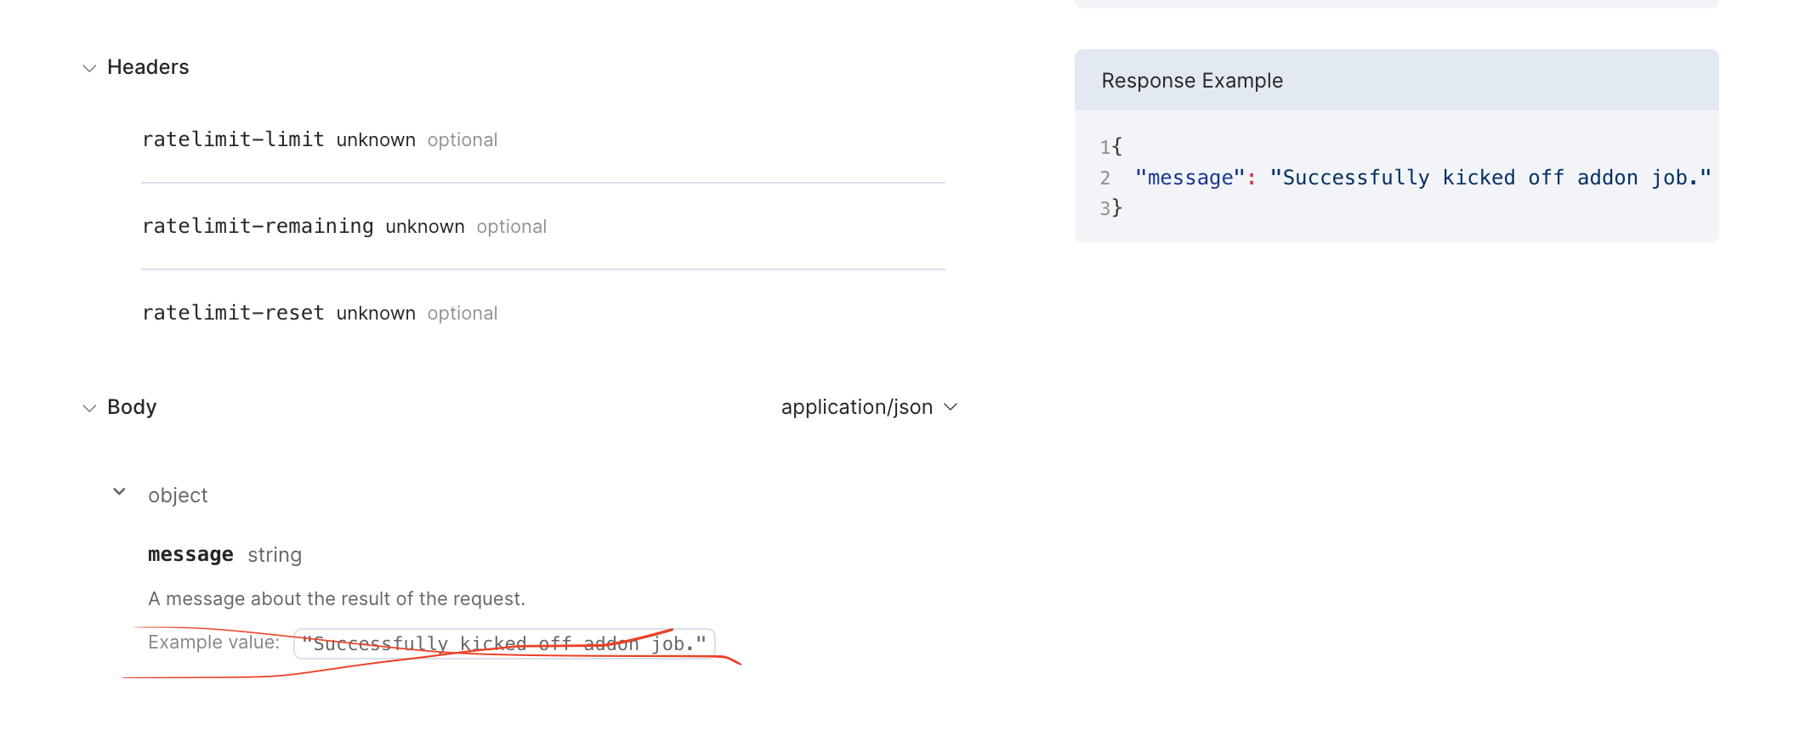
Task: Collapse the object schema chevron
Action: [120, 492]
